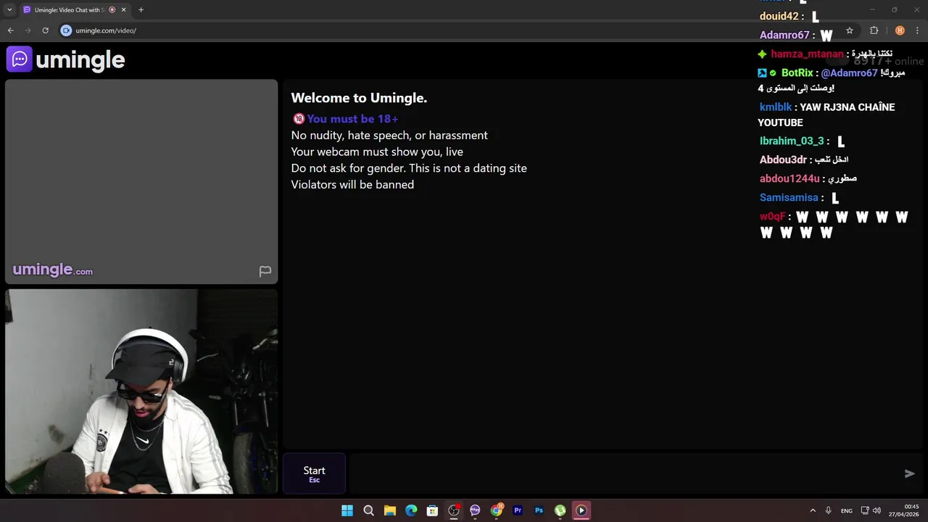Viewport: 928px width, 522px height.
Task: Click the purple Umingle chat bubble logo icon
Action: [20, 59]
